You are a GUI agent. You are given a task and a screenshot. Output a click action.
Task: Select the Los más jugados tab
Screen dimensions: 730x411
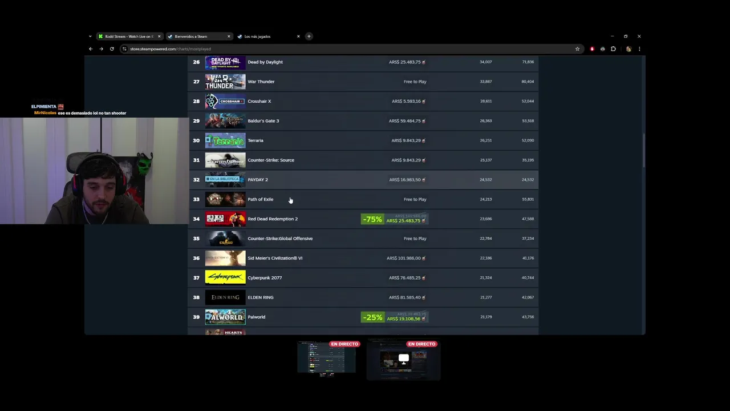click(x=269, y=37)
